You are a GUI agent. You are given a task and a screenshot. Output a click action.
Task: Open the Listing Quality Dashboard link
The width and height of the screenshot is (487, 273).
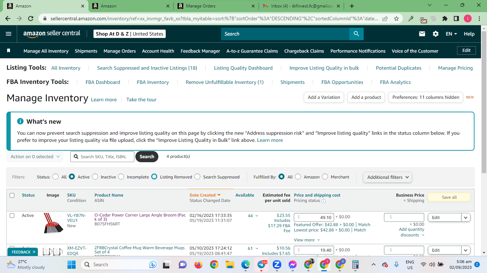pos(243,68)
